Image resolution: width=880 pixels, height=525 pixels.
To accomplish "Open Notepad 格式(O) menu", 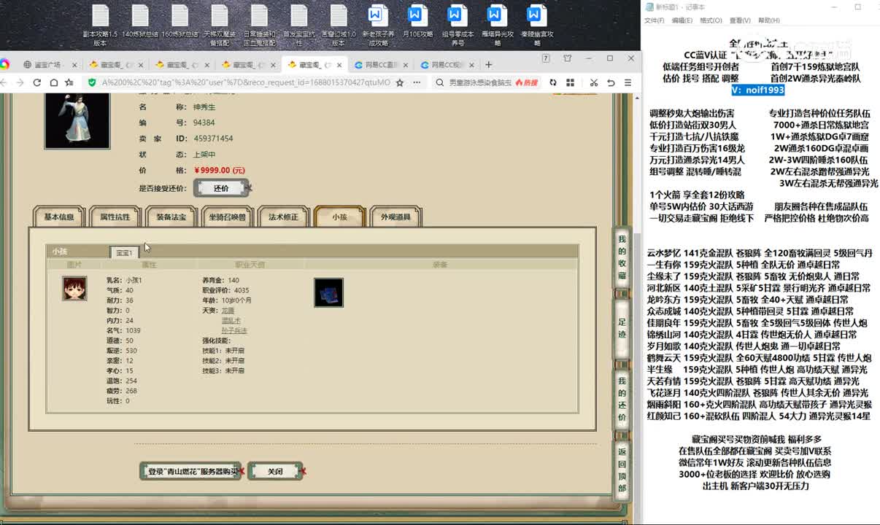I will 711,20.
